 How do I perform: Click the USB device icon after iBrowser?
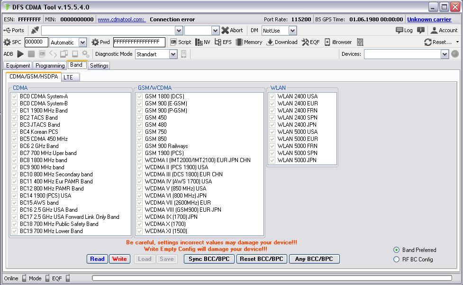[360, 42]
